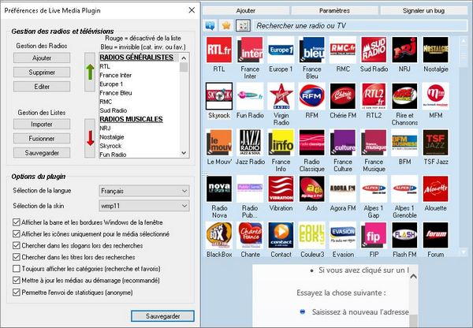473x328 pixels.
Task: Click the blue info icon in toolbar
Action: (210, 26)
